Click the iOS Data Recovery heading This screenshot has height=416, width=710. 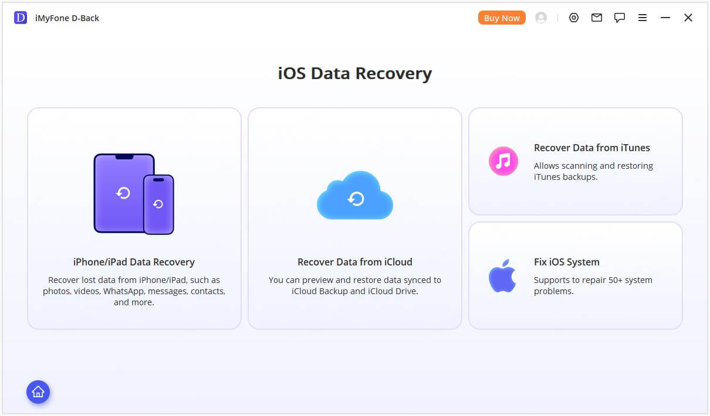coord(355,73)
